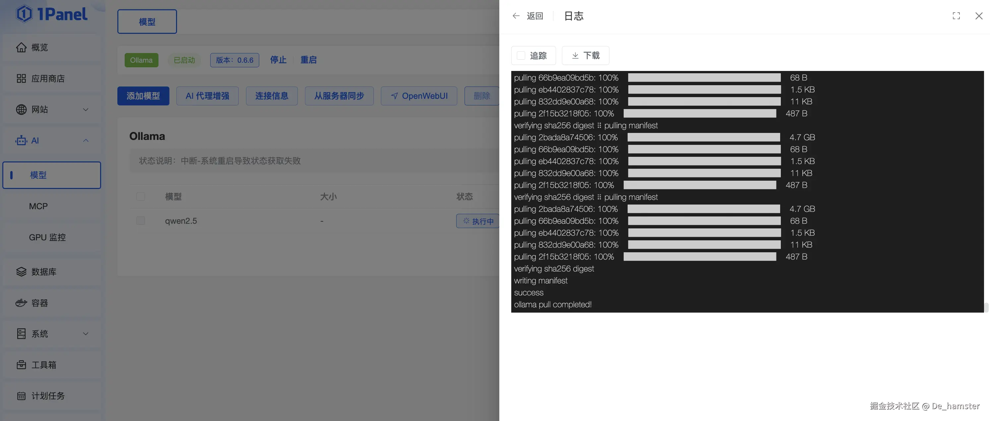Open GPU 监控 monitoring menu item
This screenshot has width=990, height=421.
(47, 237)
